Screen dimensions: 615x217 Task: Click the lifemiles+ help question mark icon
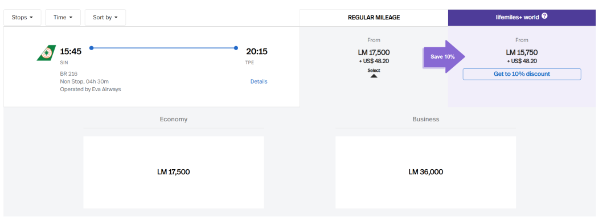click(544, 17)
